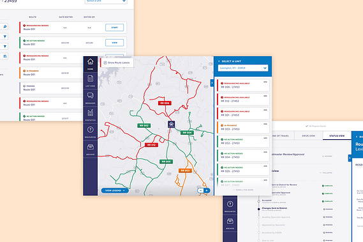Open the Home icon in the sidebar
The height and width of the screenshot is (242, 363).
[x=91, y=64]
